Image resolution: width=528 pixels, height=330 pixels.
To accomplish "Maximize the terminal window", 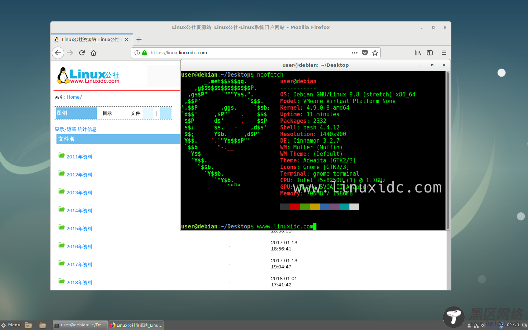I will [x=432, y=65].
